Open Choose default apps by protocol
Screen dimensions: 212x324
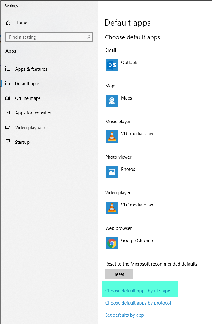[x=138, y=303]
